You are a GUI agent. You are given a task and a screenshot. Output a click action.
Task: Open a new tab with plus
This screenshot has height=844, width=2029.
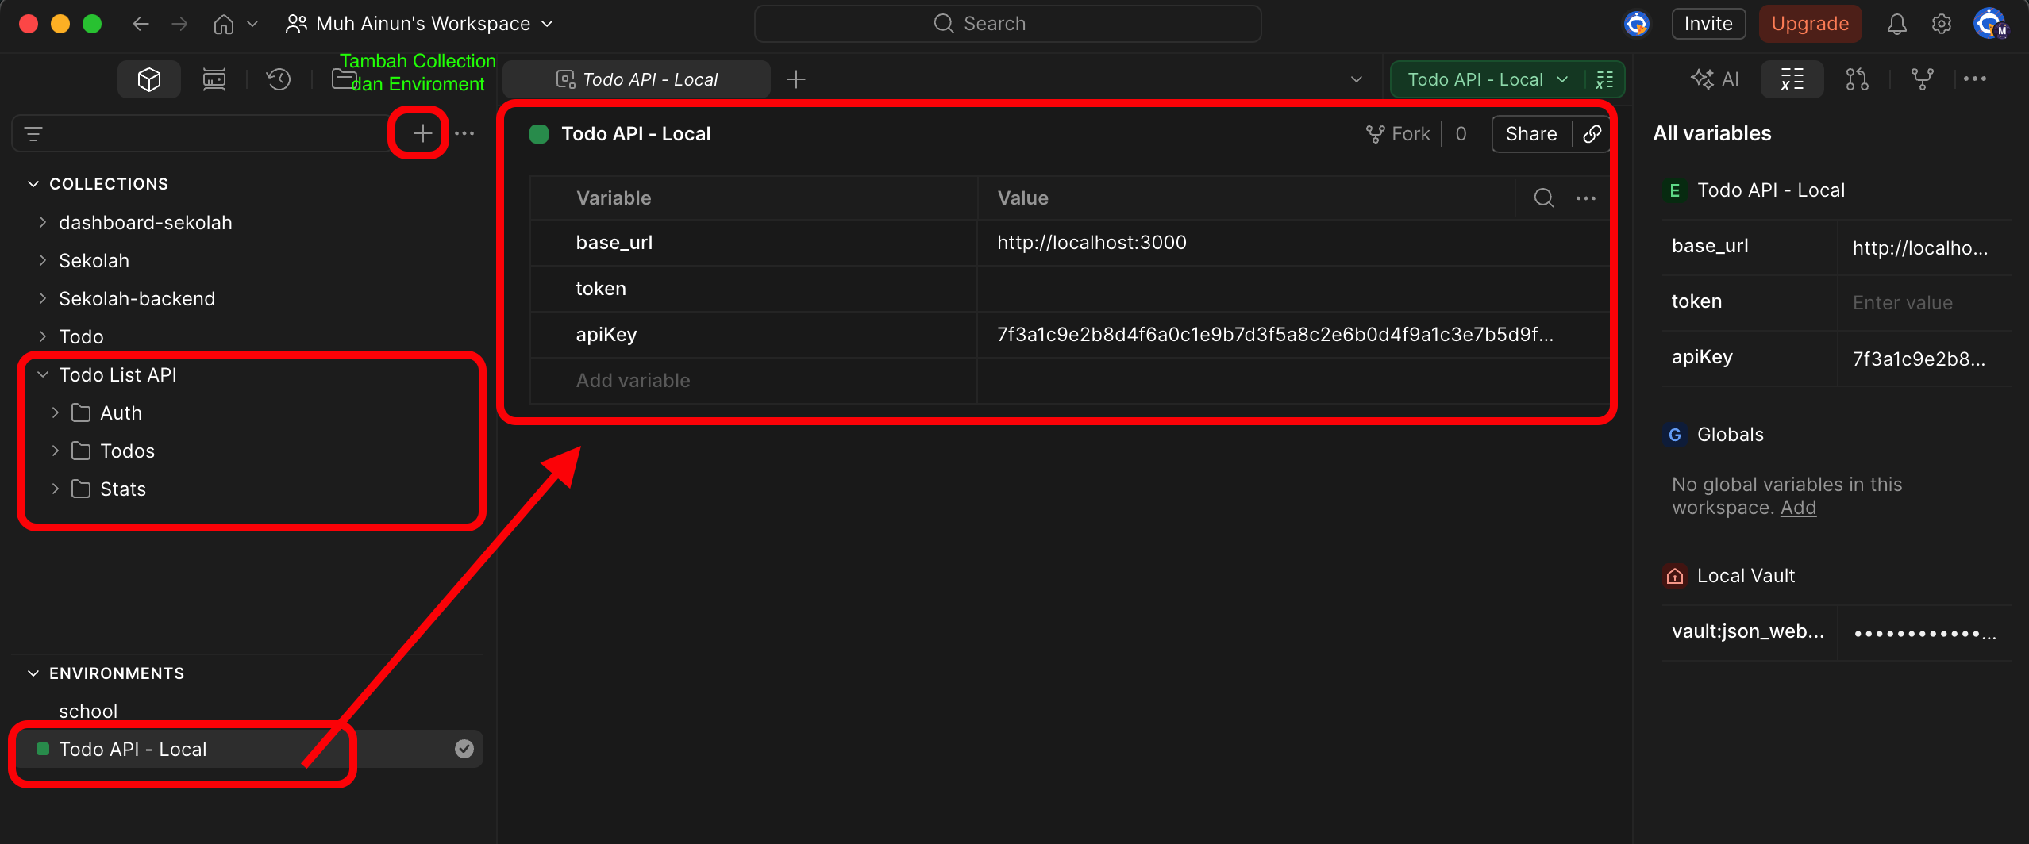tap(795, 79)
